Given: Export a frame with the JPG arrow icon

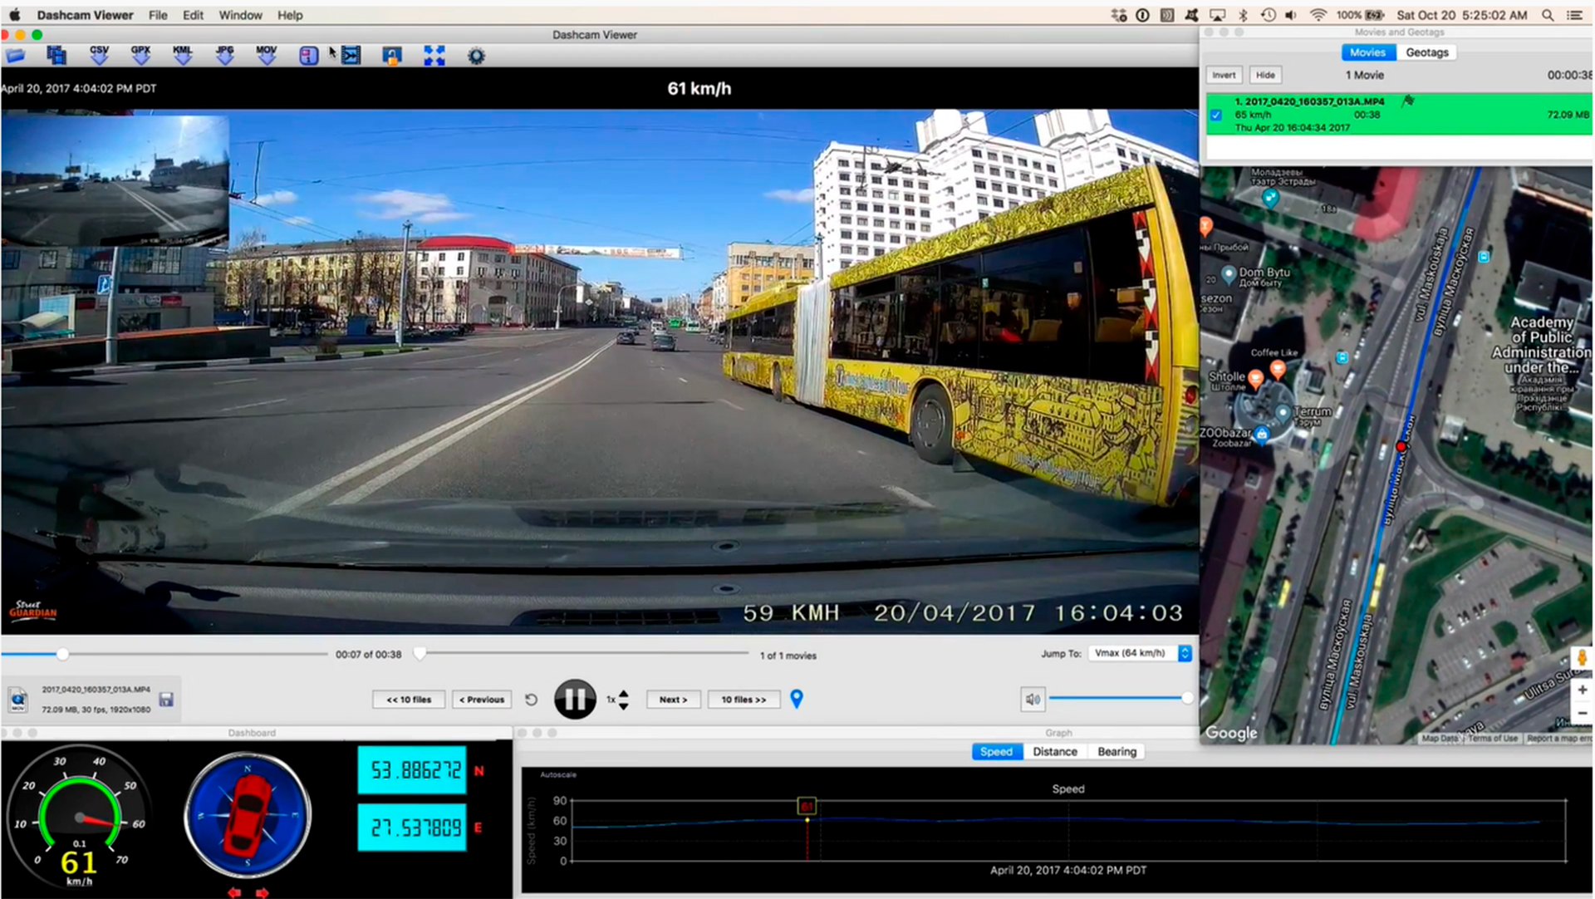Looking at the screenshot, I should click(224, 55).
